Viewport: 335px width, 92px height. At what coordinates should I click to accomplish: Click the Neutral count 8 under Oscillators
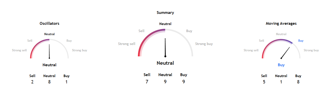(x=49, y=82)
